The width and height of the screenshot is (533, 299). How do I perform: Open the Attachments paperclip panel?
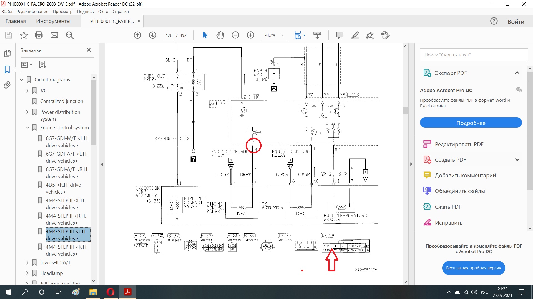[7, 85]
